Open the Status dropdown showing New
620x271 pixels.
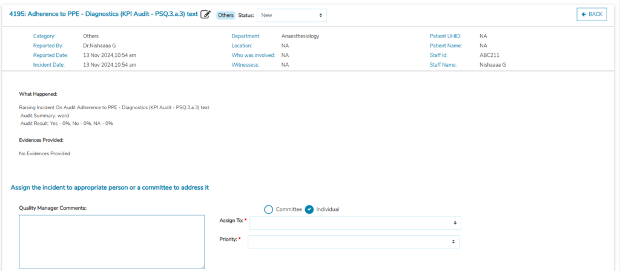[x=291, y=15]
